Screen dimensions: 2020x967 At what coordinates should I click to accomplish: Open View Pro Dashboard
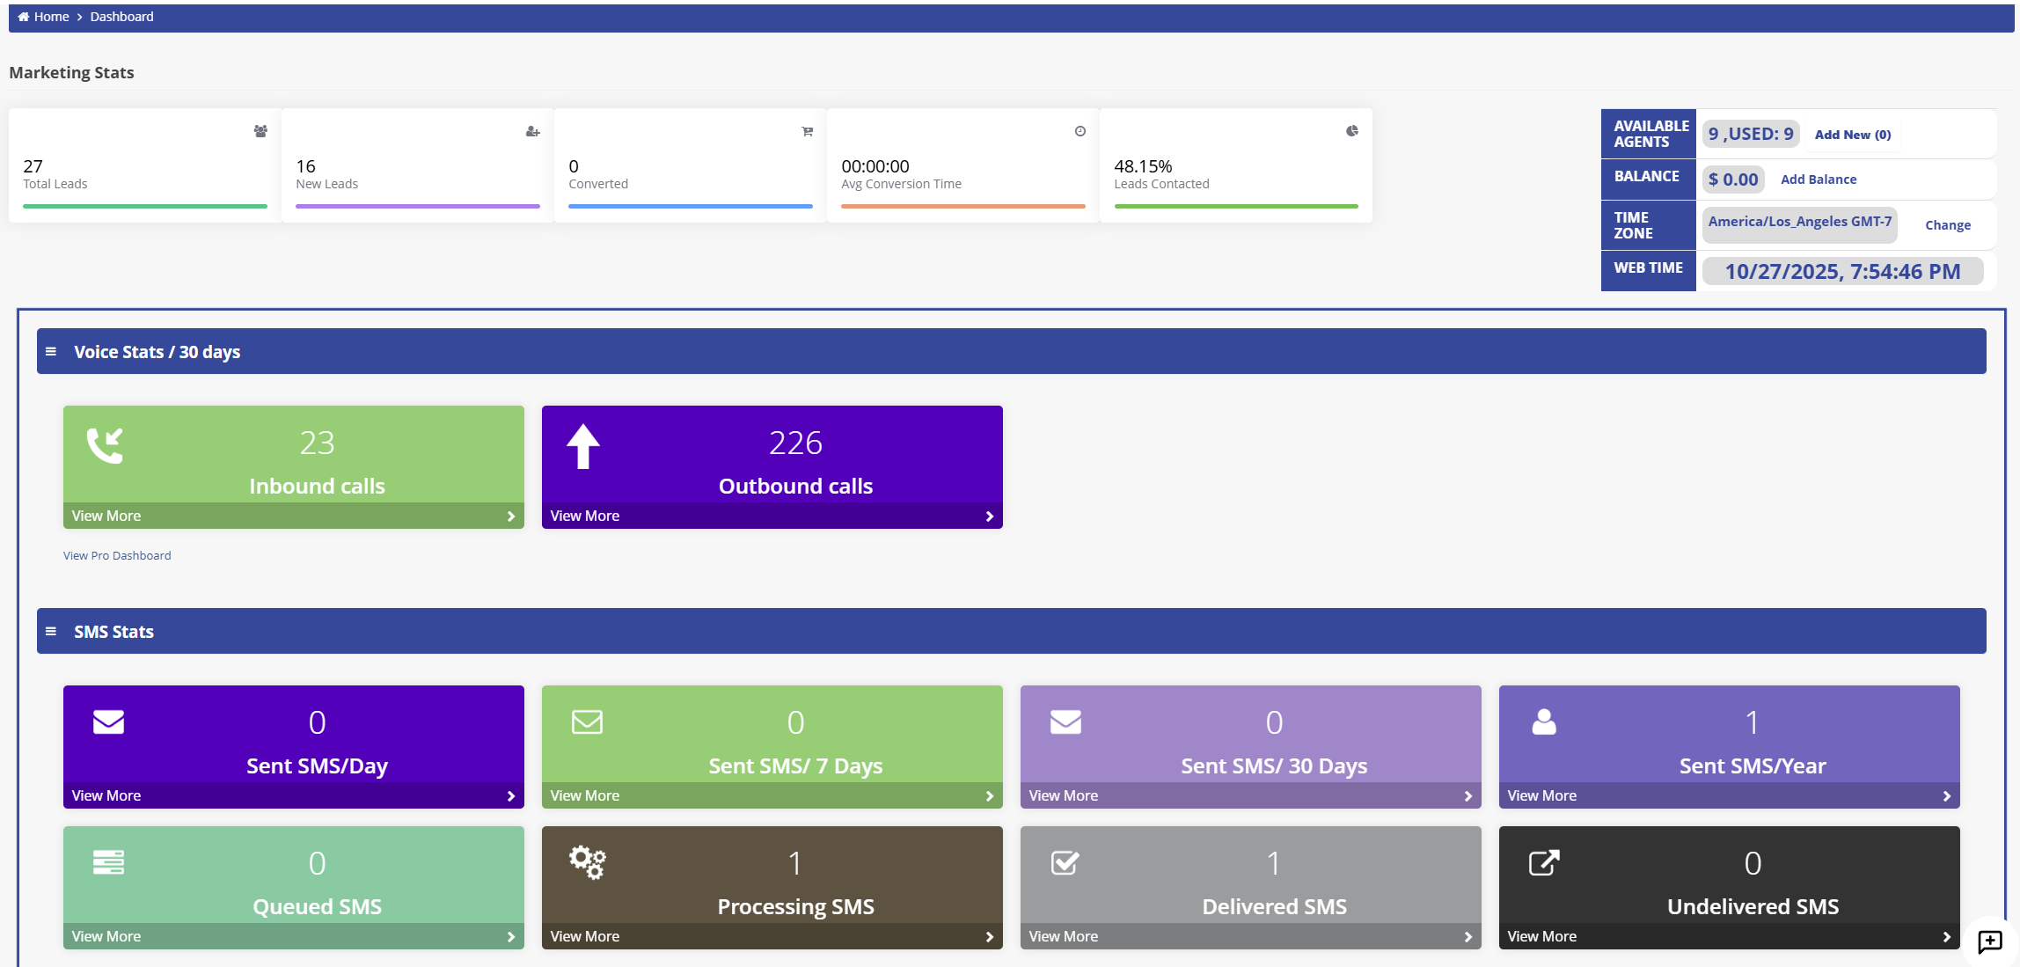(x=116, y=555)
